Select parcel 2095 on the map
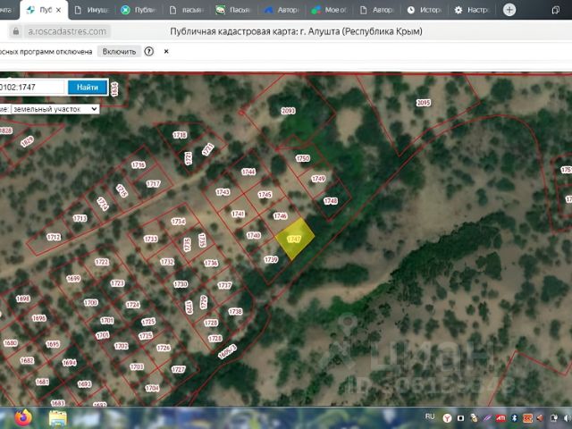 (x=423, y=103)
